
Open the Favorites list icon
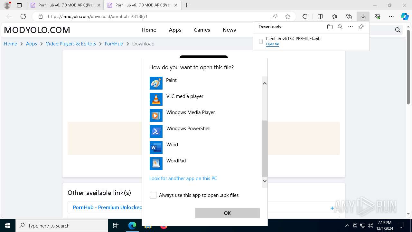click(335, 16)
